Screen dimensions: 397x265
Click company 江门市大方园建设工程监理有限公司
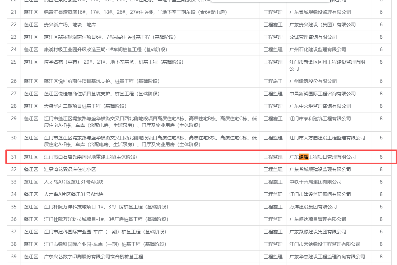point(327,138)
